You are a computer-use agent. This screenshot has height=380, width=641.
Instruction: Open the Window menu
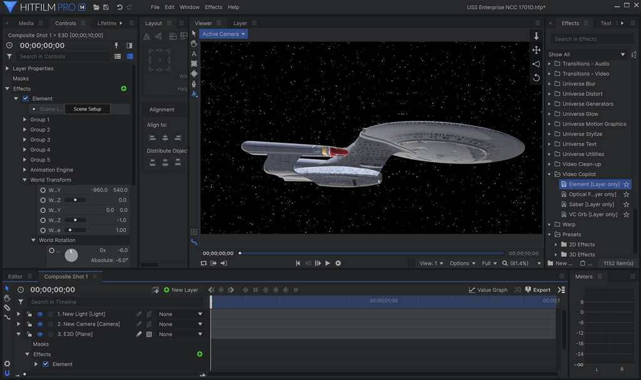pos(189,8)
